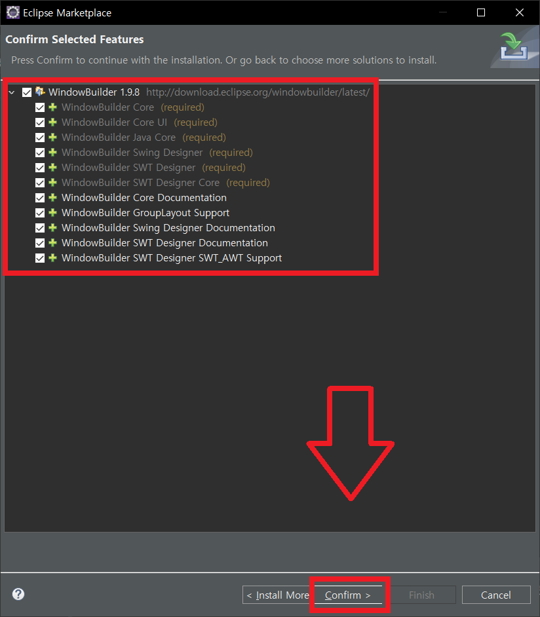The height and width of the screenshot is (617, 540).
Task: Select WindowBuilder GroupLayout Support text
Action: [145, 213]
